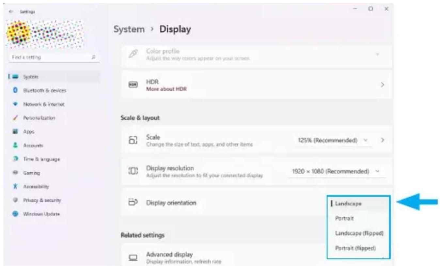
Task: Open Bluetooth & devices settings
Action: coord(44,90)
